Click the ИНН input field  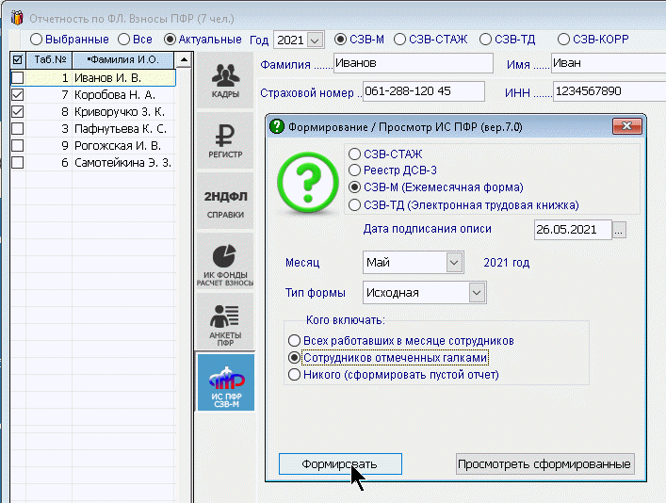[609, 91]
